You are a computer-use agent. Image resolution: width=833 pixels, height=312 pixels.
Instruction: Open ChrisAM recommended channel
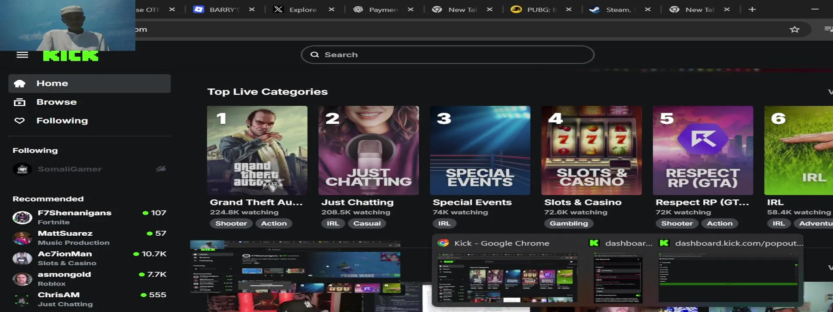89,299
